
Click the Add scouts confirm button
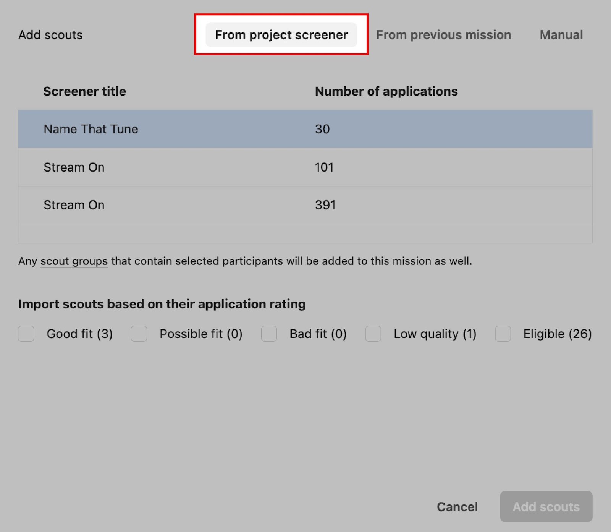(x=546, y=506)
